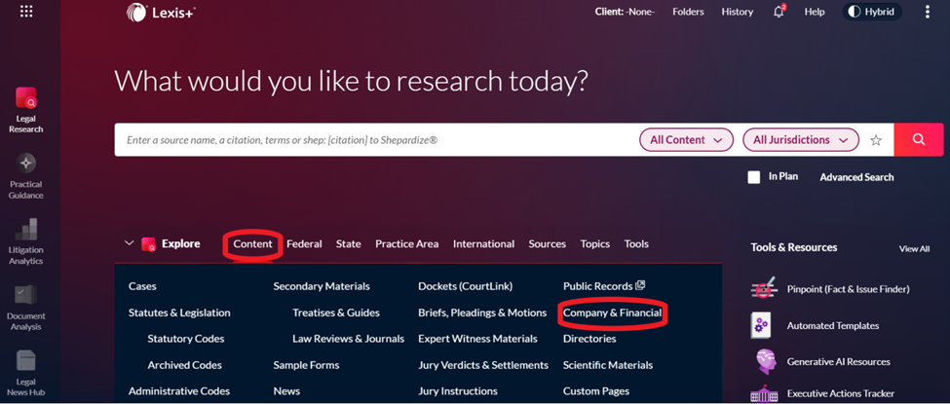Viewport: 950px width, 404px height.
Task: Open Custom Pages link
Action: pos(596,391)
